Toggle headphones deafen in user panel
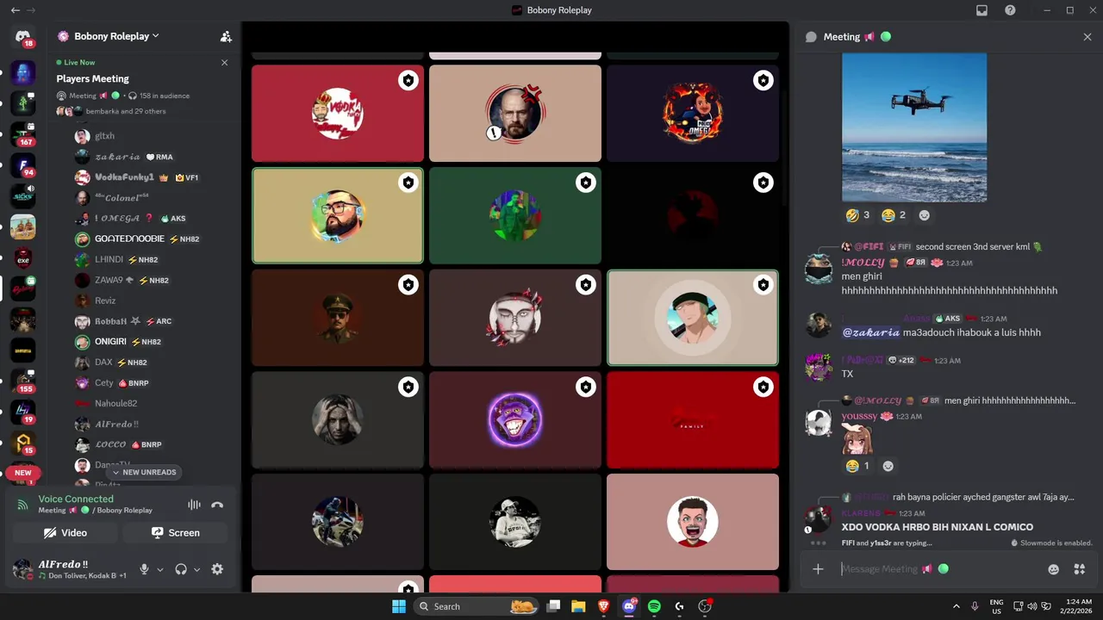Viewport: 1103px width, 620px height. click(x=181, y=569)
